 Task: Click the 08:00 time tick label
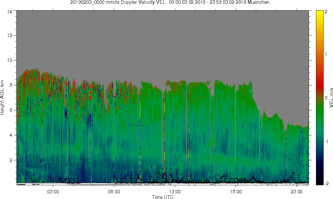pos(114,192)
